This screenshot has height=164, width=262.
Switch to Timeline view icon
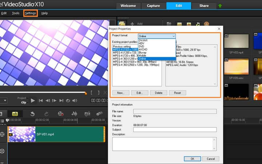(x=15, y=114)
